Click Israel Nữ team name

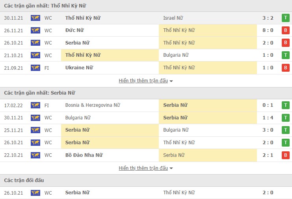click(x=173, y=18)
